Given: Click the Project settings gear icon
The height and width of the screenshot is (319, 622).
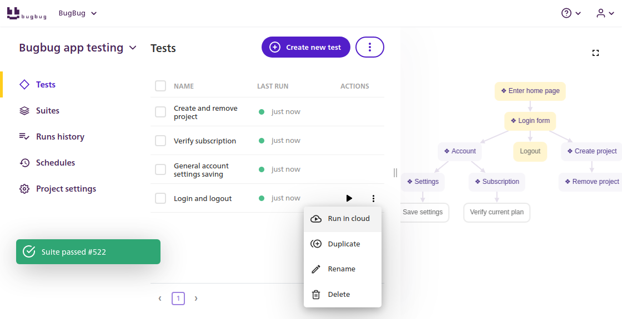Looking at the screenshot, I should point(24,189).
